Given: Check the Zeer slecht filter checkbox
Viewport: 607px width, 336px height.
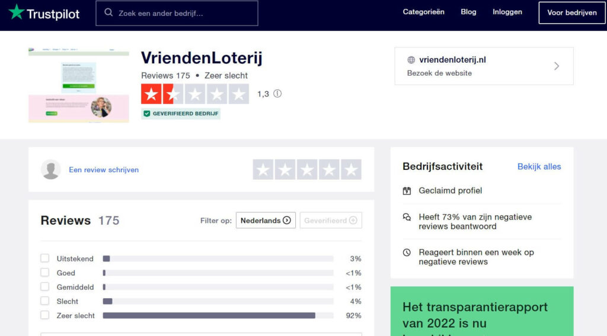Looking at the screenshot, I should click(x=45, y=315).
